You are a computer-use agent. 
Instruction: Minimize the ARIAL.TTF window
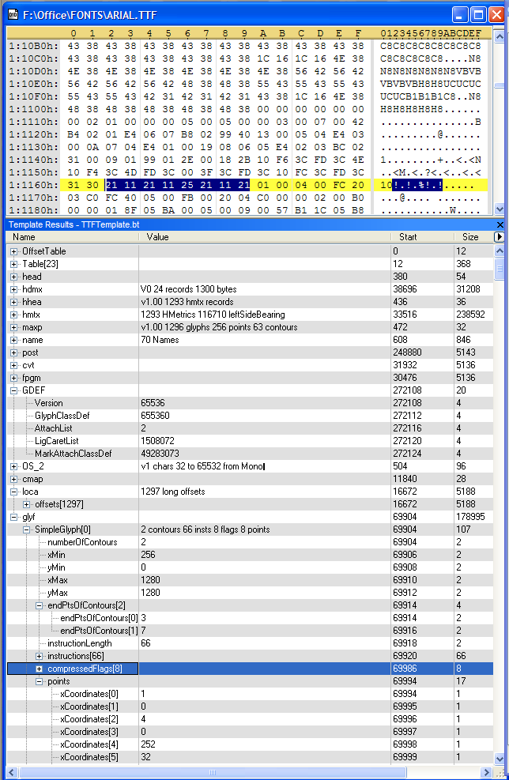tap(460, 15)
